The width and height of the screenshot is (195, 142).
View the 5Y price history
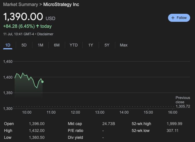[x=107, y=45]
